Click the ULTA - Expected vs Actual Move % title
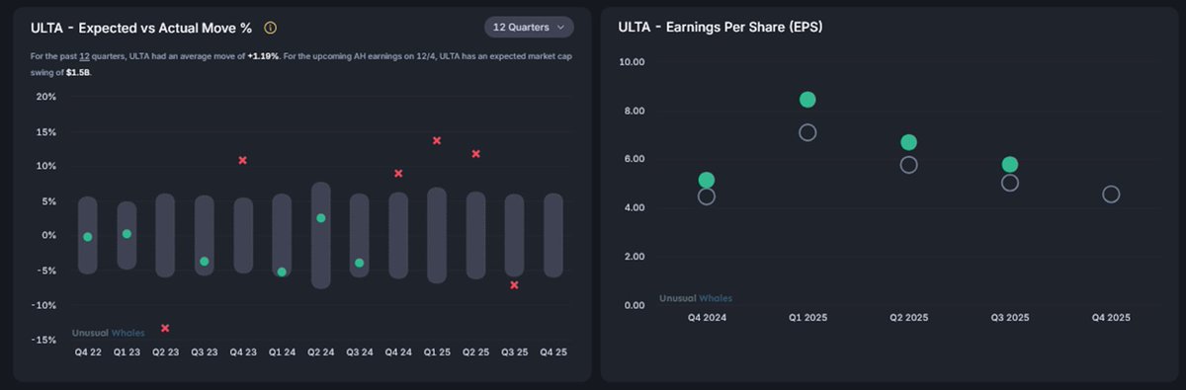 (x=141, y=28)
